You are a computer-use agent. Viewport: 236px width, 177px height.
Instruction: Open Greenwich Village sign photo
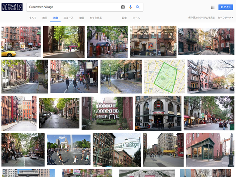coord(117,150)
